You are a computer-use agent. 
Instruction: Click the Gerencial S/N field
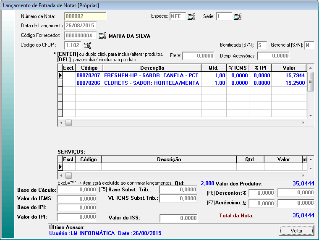pyautogui.click(x=310, y=45)
